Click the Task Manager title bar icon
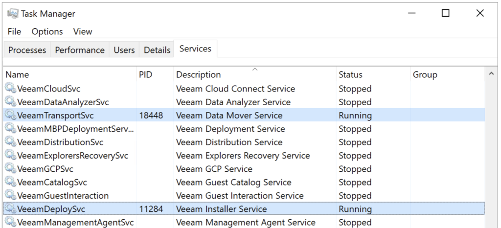Viewport: 501px width, 228px height. click(13, 13)
